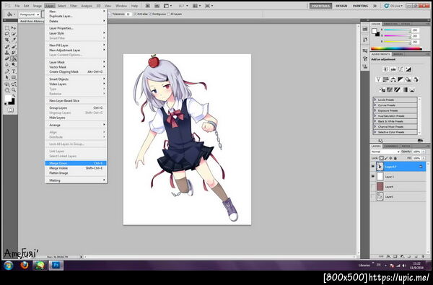Image resolution: width=433 pixels, height=285 pixels.
Task: Open the CS Live button
Action: 393,6
